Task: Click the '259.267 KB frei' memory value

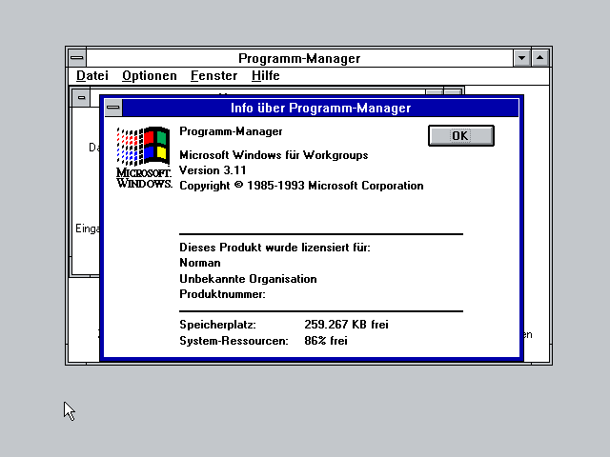Action: pyautogui.click(x=346, y=324)
